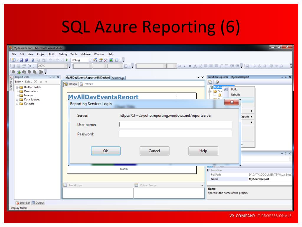302x227 pixels.
Task: Click the User name input field
Action: tap(175, 124)
